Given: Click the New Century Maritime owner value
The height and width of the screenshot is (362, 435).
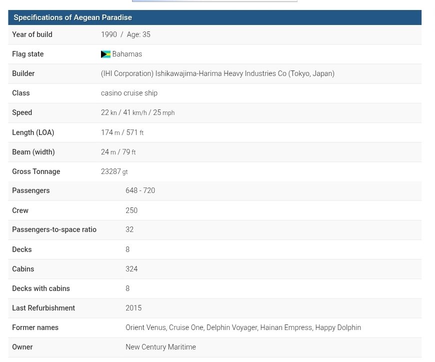Looking at the screenshot, I should point(160,347).
